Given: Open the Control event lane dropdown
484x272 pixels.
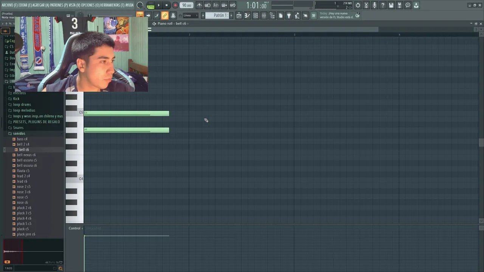Looking at the screenshot, I should (x=76, y=228).
